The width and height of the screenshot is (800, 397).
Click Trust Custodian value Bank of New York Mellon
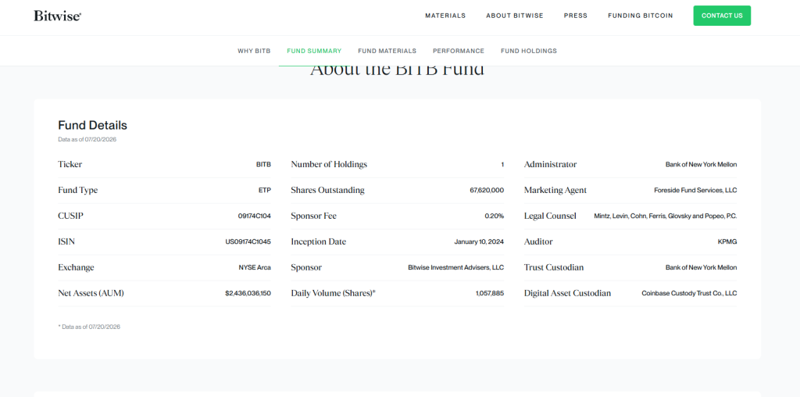pos(701,267)
